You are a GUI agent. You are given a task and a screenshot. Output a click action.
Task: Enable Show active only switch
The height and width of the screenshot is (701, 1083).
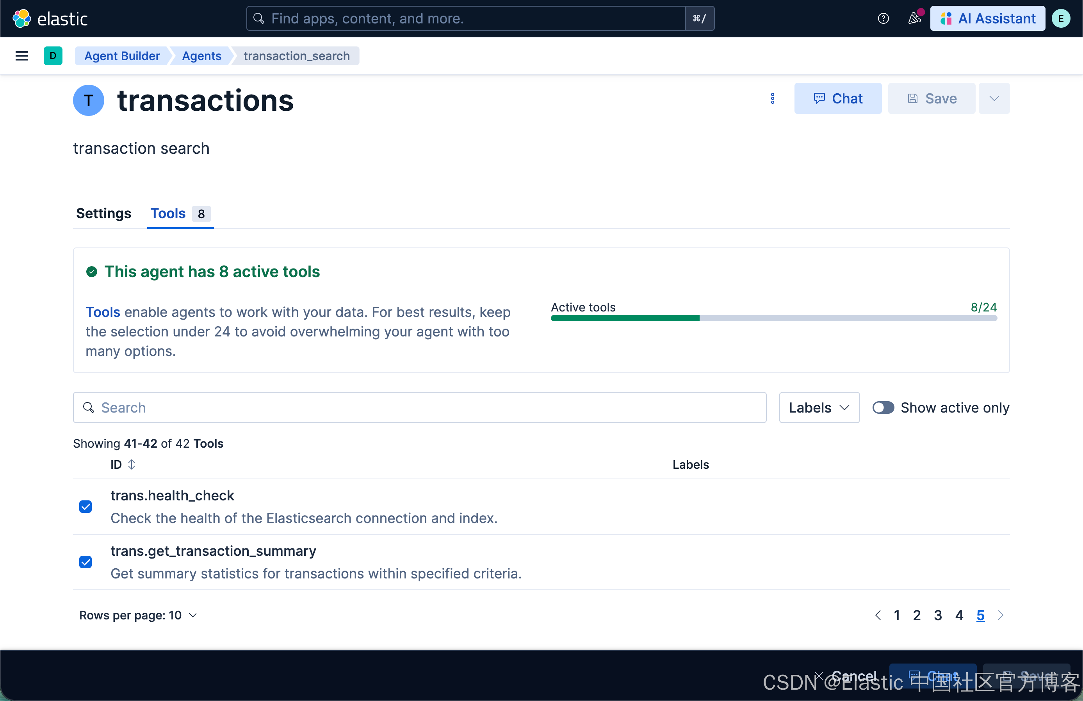coord(883,407)
